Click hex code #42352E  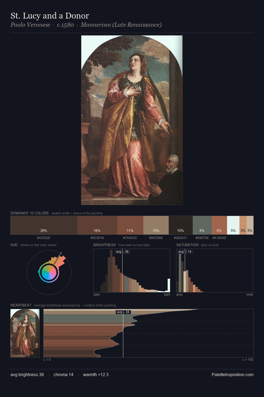click(x=44, y=238)
